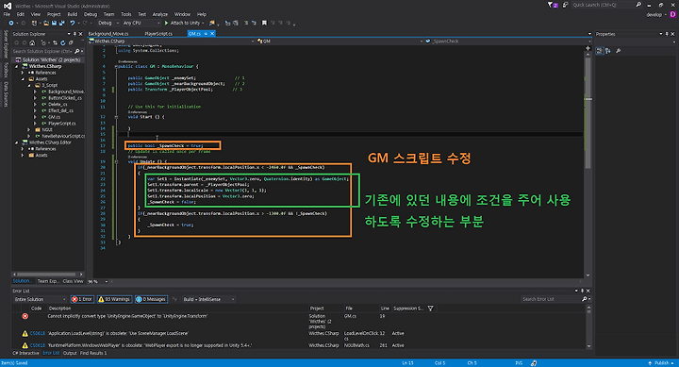
Task: Click the notifications filter flag icon
Action: tap(552, 5)
